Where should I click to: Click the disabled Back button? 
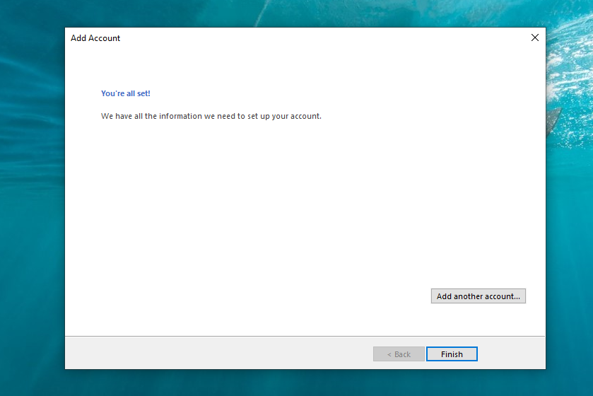[399, 354]
